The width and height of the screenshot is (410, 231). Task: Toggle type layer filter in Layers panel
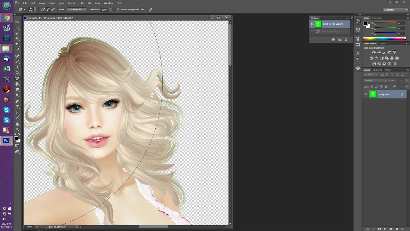392,75
